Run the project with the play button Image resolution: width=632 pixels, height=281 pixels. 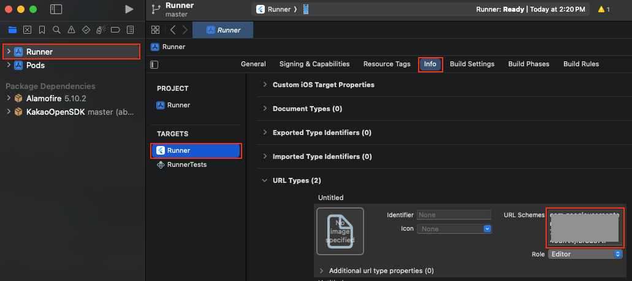[129, 9]
